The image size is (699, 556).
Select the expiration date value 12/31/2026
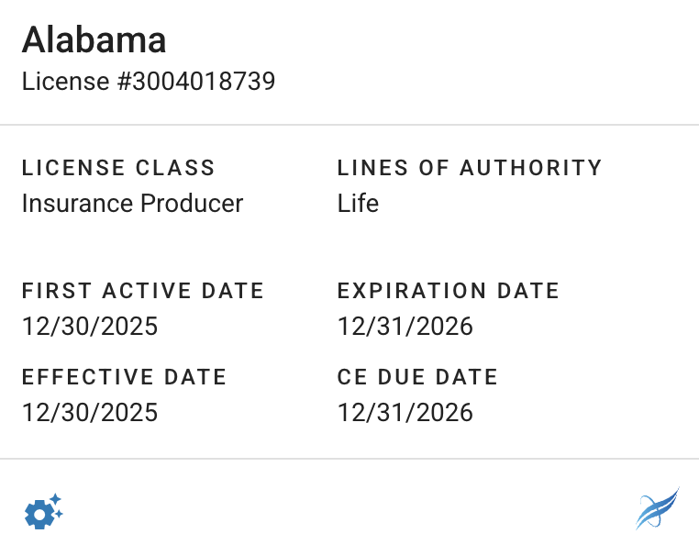[405, 327]
